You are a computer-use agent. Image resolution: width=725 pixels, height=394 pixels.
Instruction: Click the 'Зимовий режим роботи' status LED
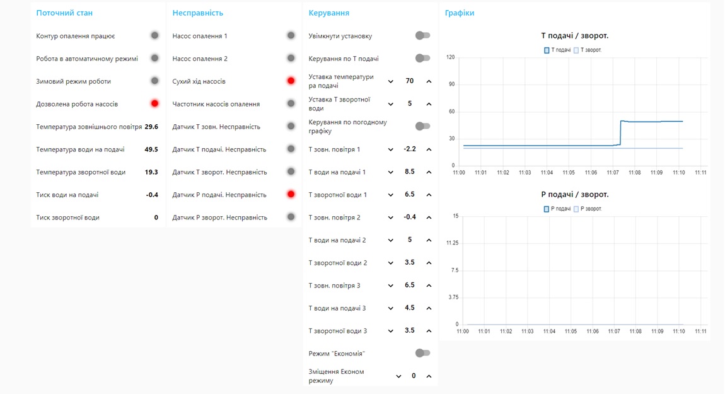tap(154, 81)
